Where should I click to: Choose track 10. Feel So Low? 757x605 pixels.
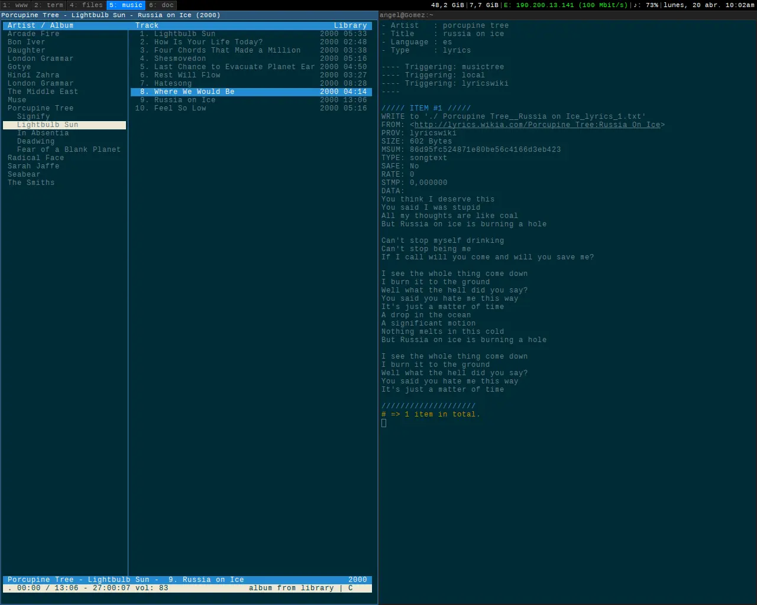pyautogui.click(x=251, y=108)
